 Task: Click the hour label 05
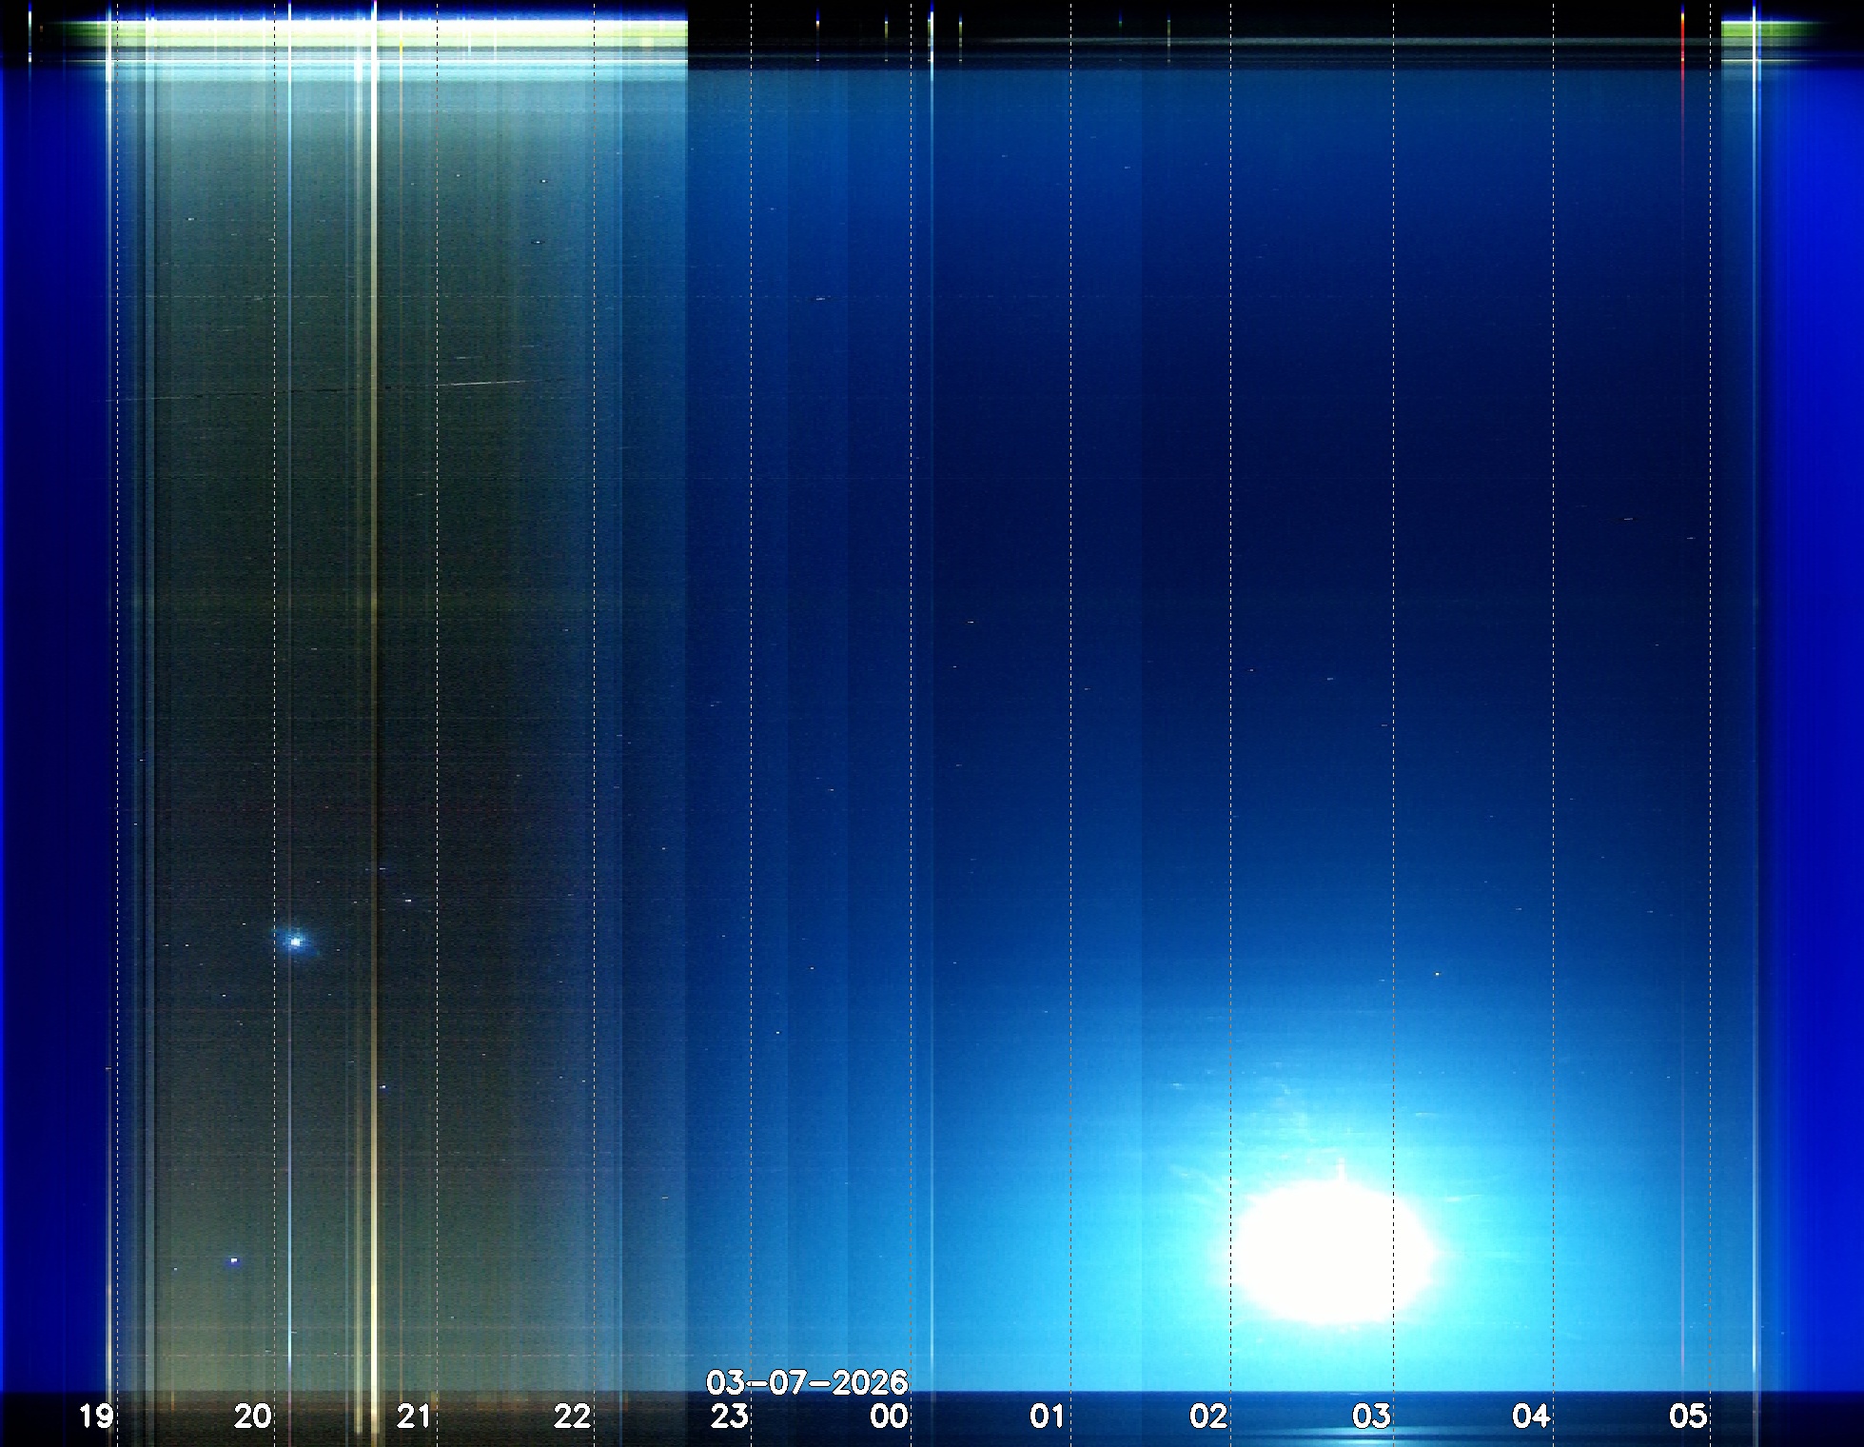click(x=1688, y=1417)
